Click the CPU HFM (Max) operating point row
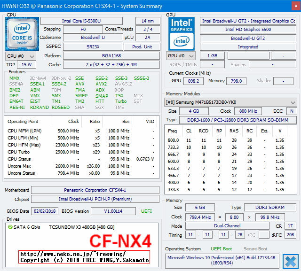The image size is (301, 271). coord(81,145)
